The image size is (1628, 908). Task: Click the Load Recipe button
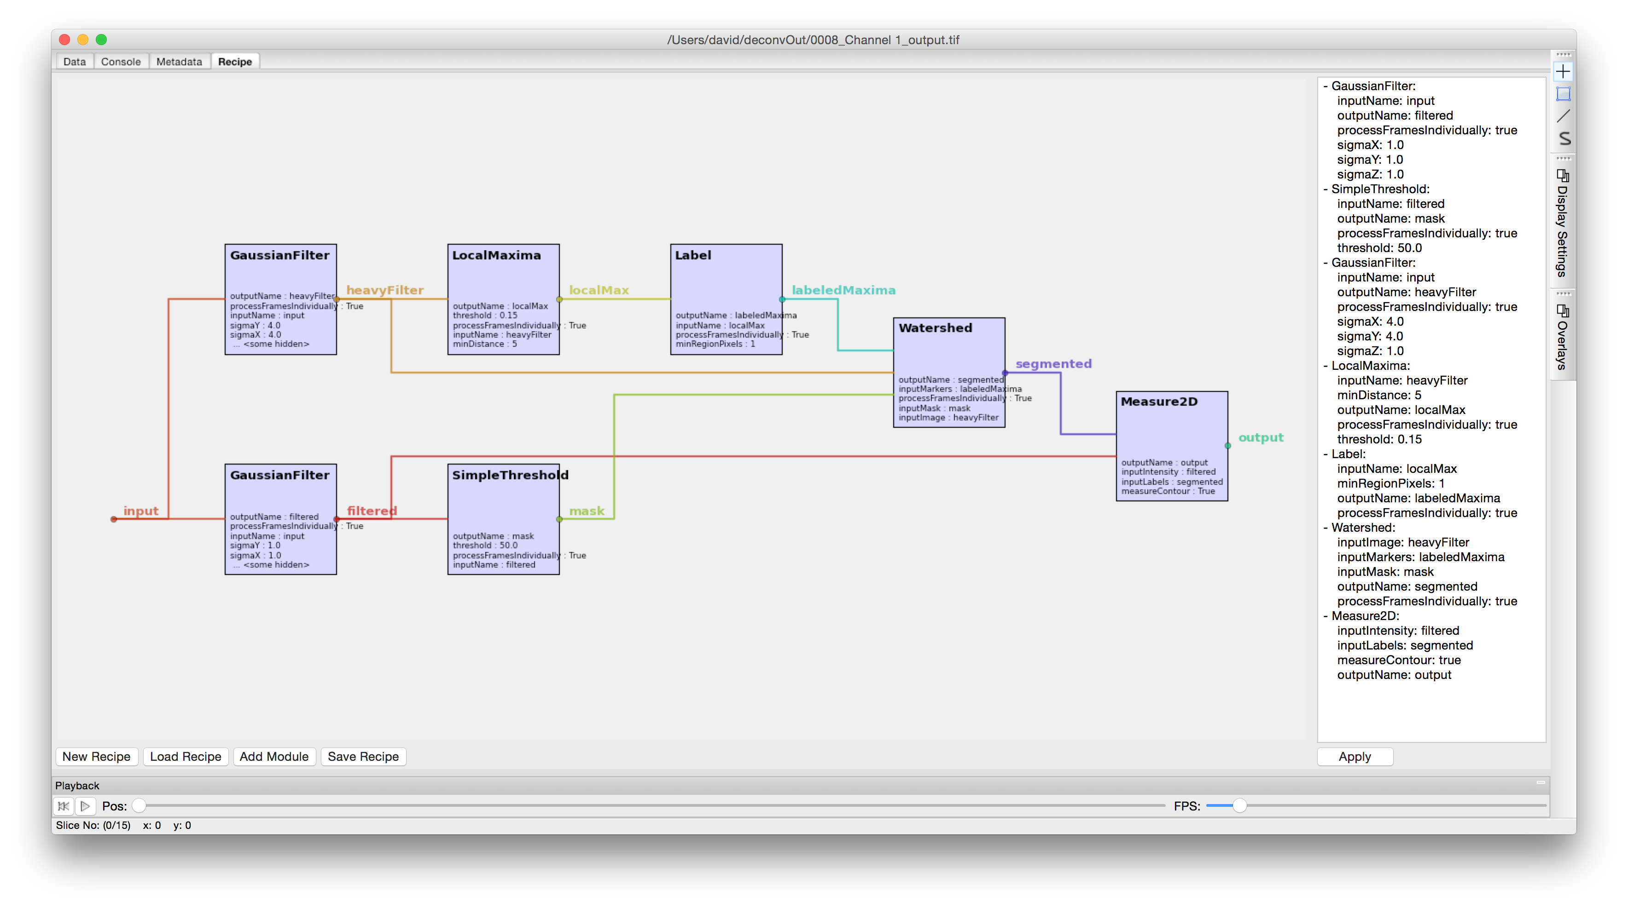click(185, 757)
